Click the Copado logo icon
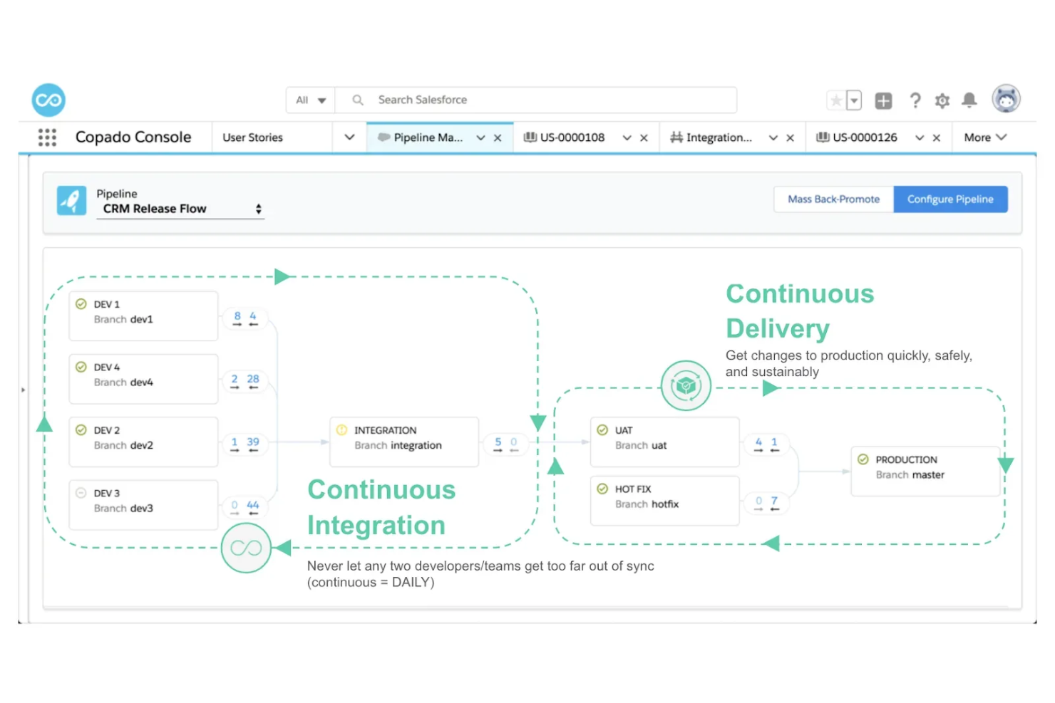1055x703 pixels. pyautogui.click(x=47, y=100)
